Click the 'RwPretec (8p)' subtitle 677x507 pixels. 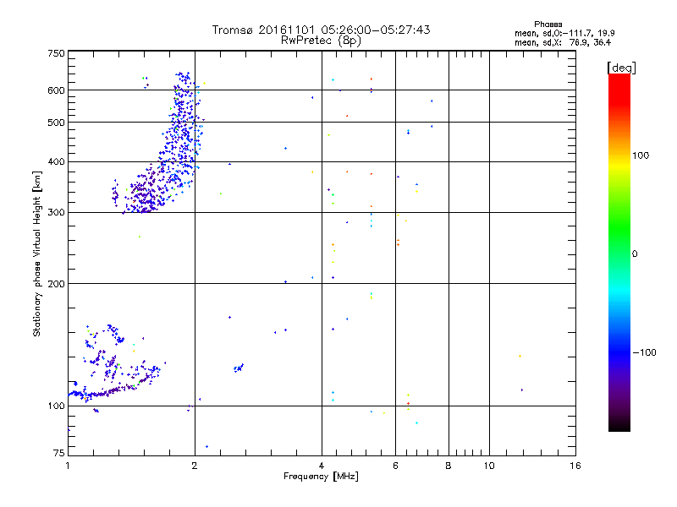(321, 41)
